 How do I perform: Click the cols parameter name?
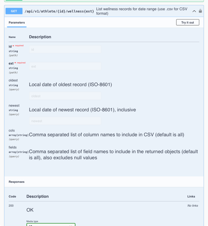[x=12, y=130]
